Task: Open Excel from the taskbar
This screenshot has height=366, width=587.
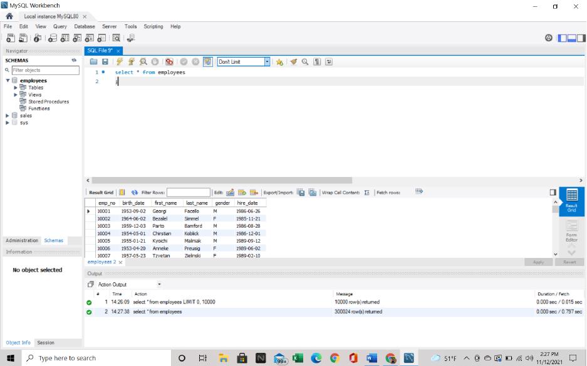Action: pyautogui.click(x=298, y=358)
